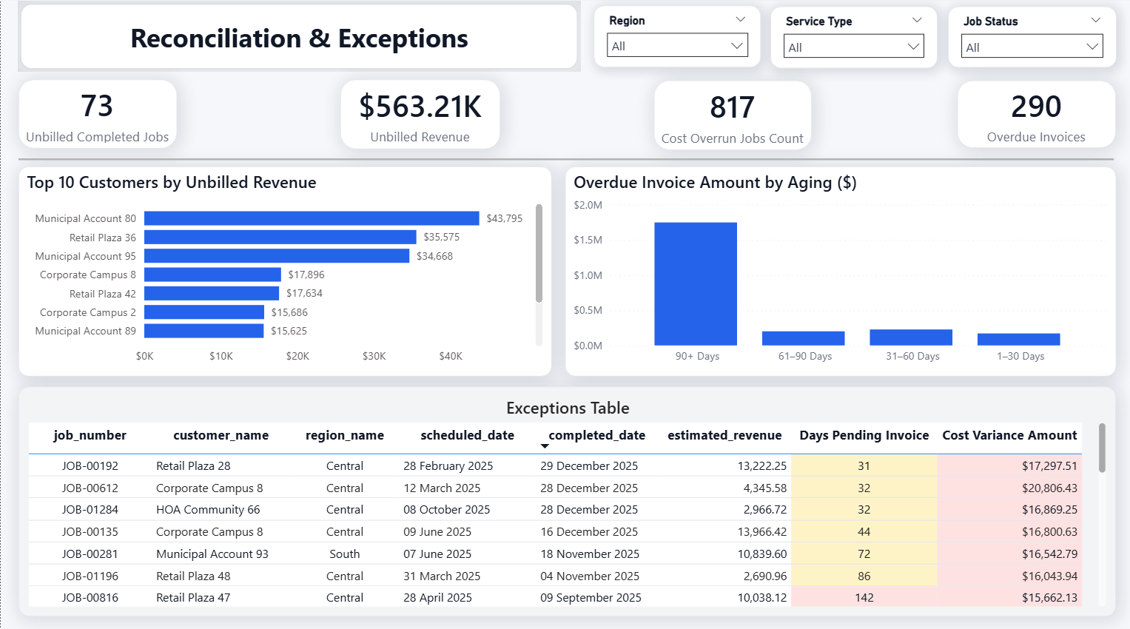The width and height of the screenshot is (1130, 629).
Task: Click the Overdue Invoices 290 card
Action: 1036,115
